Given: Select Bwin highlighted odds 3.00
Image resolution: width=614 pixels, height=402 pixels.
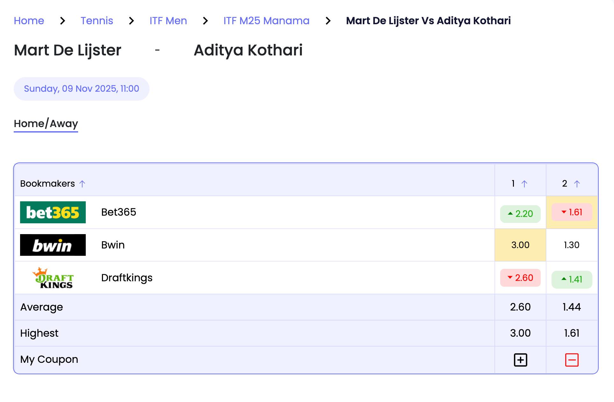Looking at the screenshot, I should [520, 245].
